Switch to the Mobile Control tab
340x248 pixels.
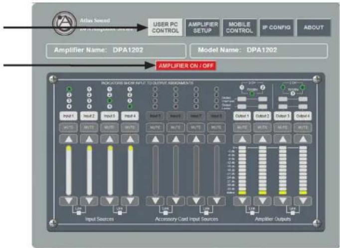click(240, 27)
